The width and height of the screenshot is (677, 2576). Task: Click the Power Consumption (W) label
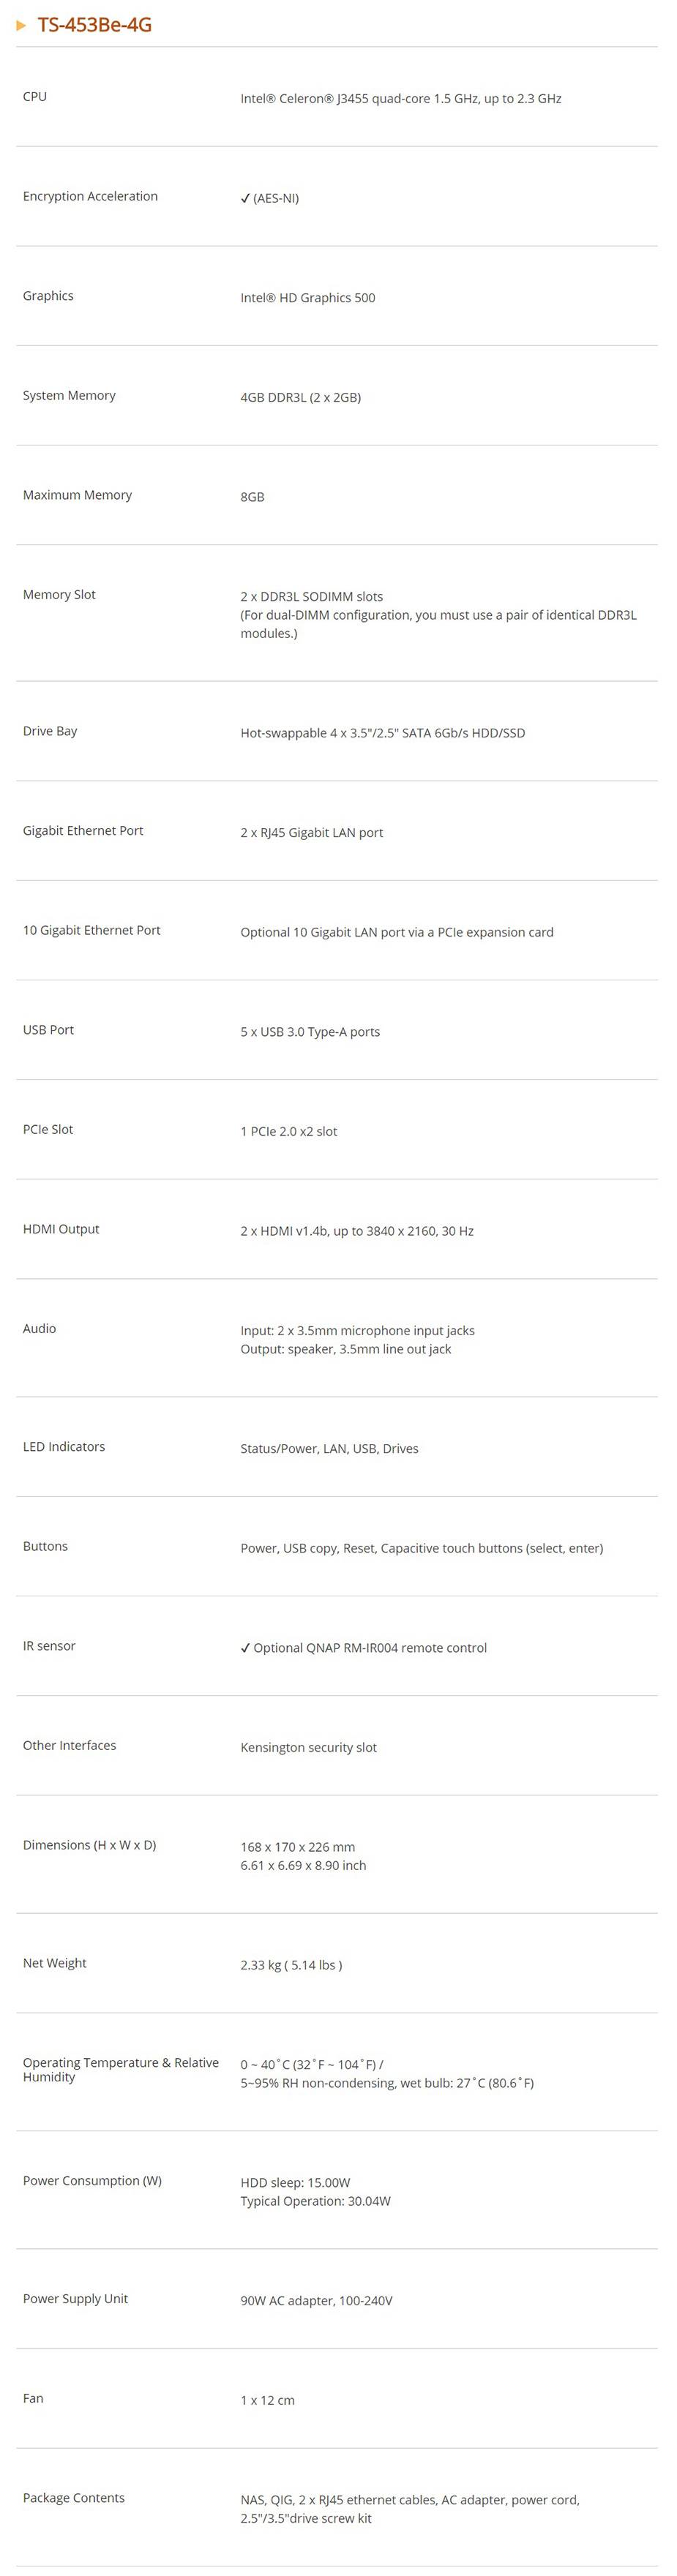(x=92, y=2181)
